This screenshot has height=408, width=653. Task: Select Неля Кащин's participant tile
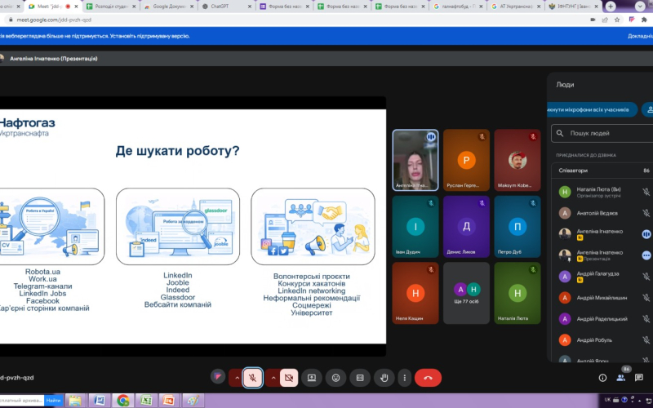pyautogui.click(x=415, y=293)
